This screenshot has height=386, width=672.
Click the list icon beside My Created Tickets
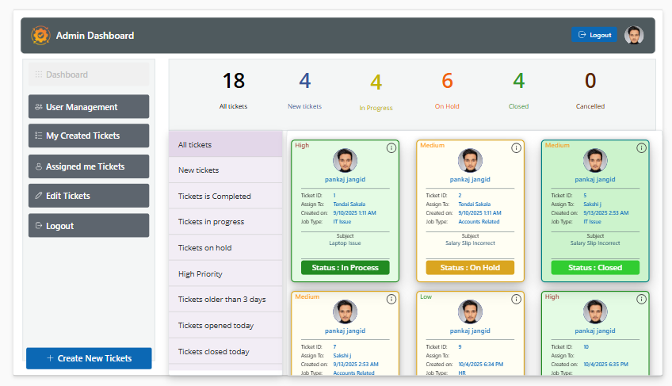[x=39, y=136]
